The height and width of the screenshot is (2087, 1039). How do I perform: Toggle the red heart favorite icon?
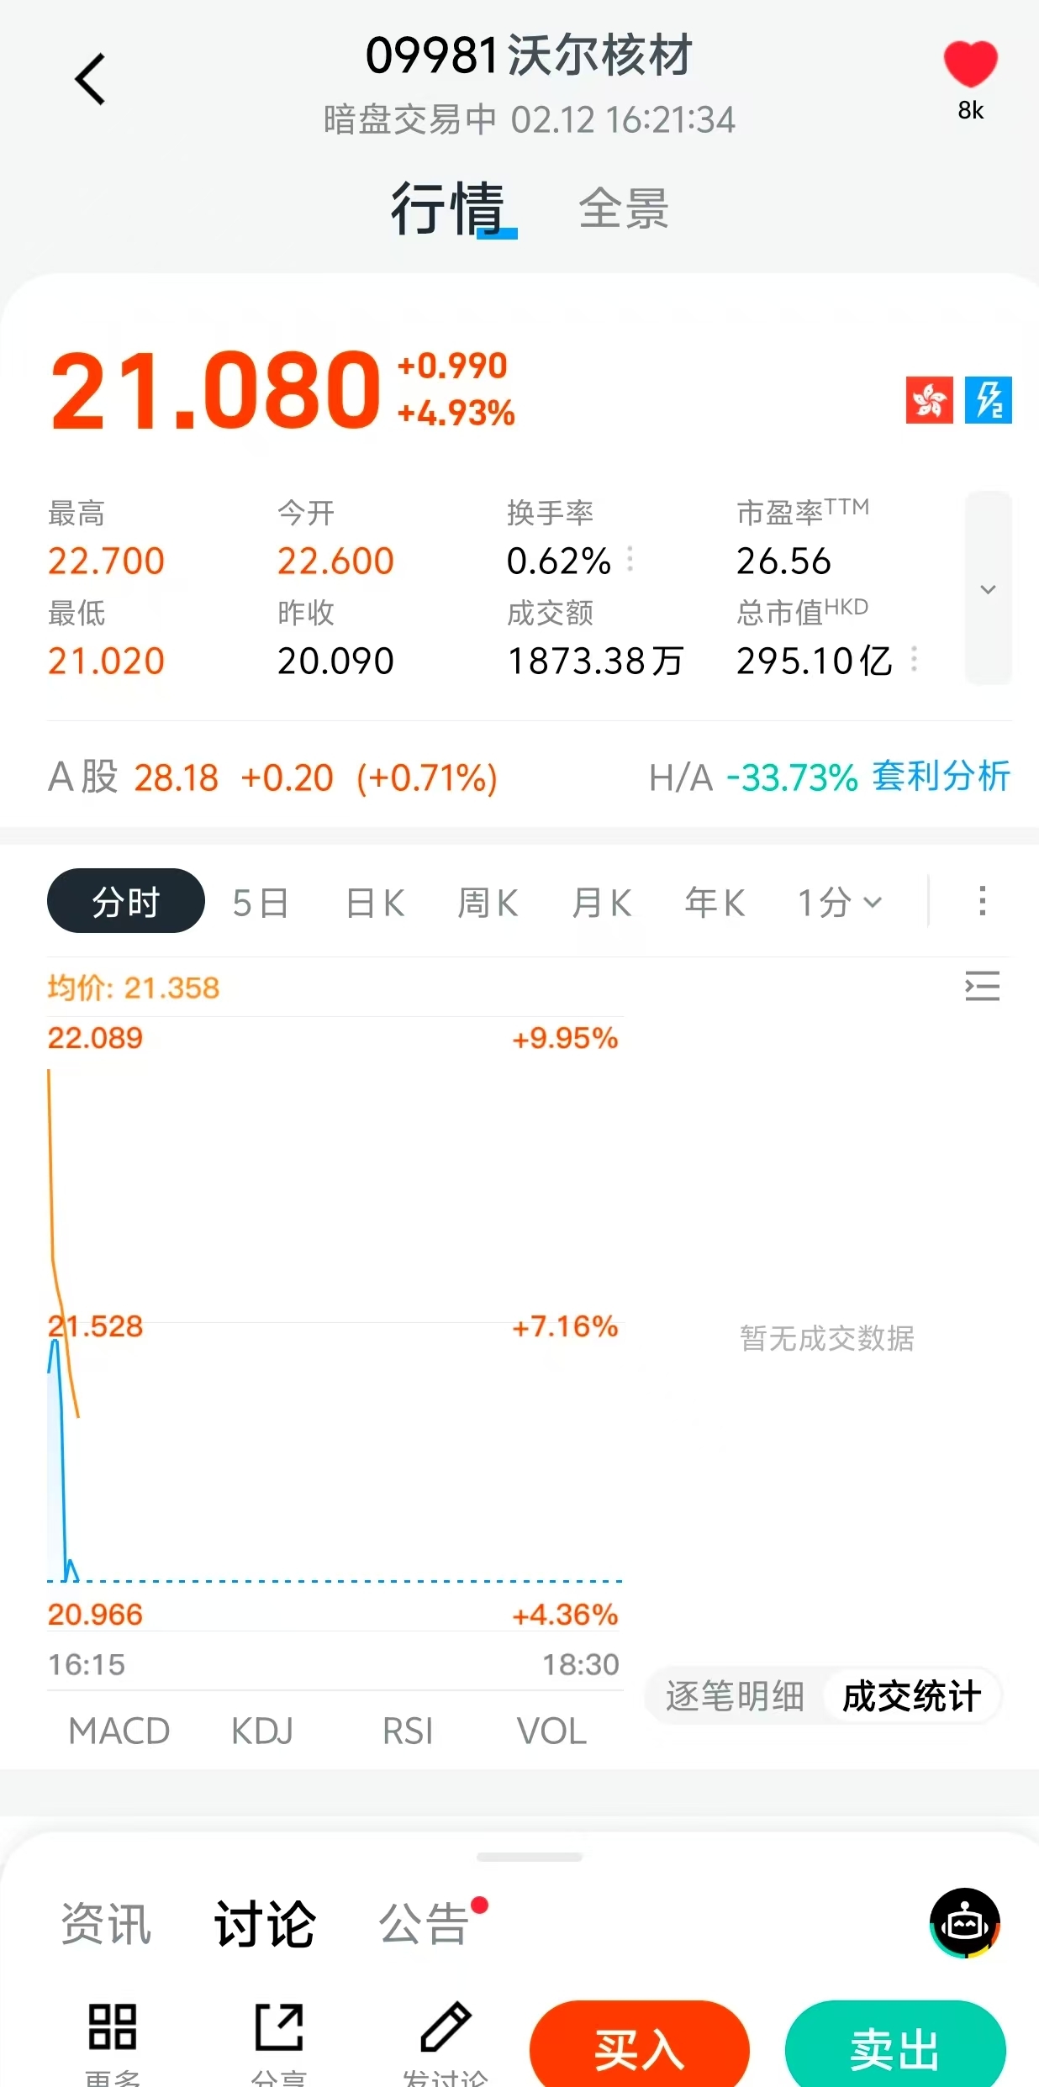(970, 64)
